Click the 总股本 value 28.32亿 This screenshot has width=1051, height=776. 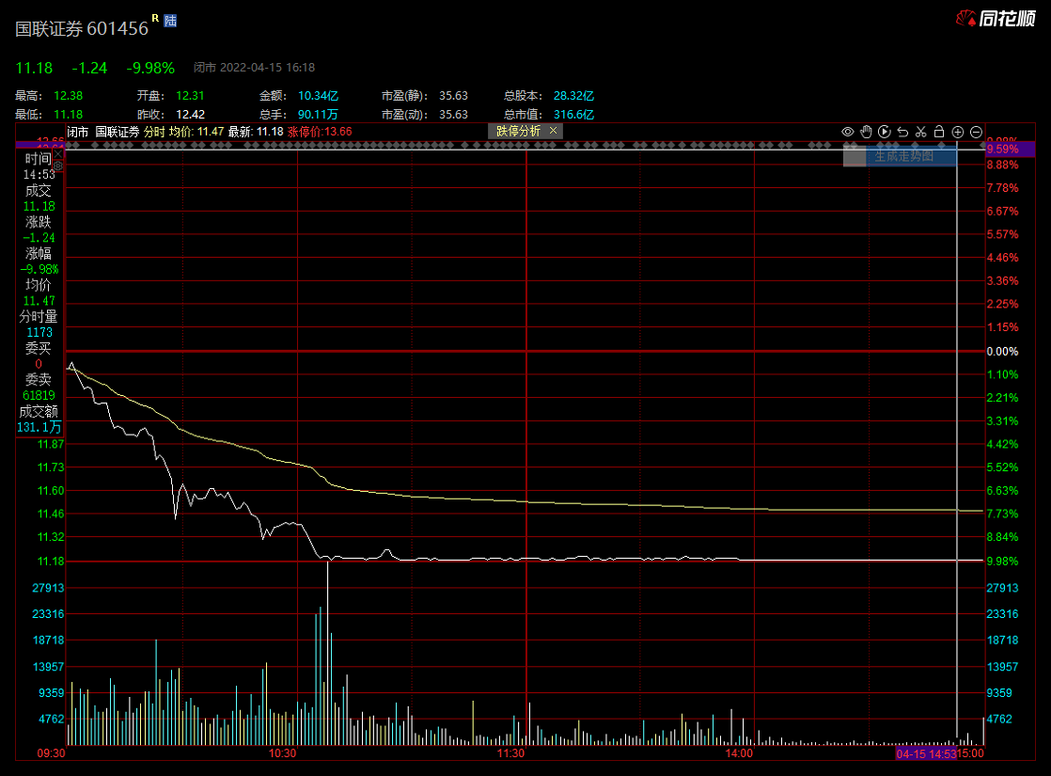click(573, 96)
